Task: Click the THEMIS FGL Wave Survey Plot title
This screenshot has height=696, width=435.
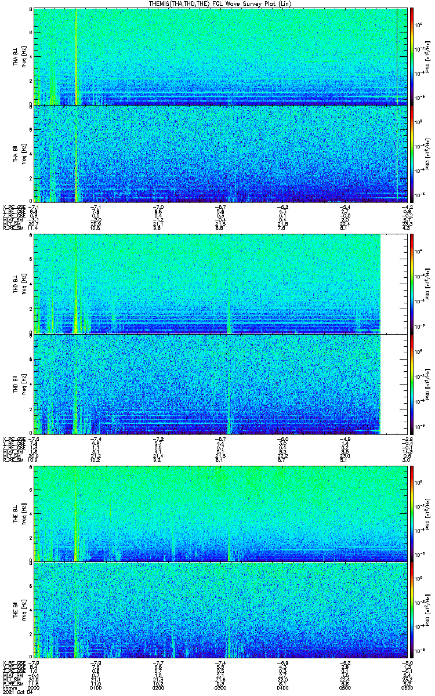Action: (x=222, y=3)
